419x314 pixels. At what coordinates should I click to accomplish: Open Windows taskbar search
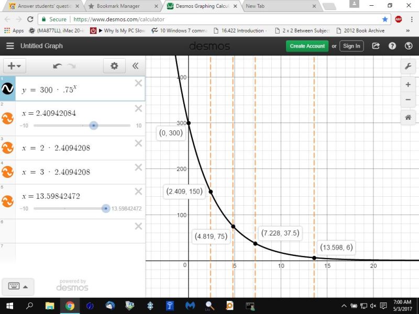tap(29, 306)
